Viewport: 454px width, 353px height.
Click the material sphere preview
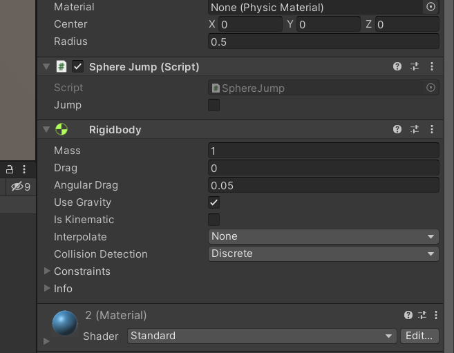coord(65,323)
